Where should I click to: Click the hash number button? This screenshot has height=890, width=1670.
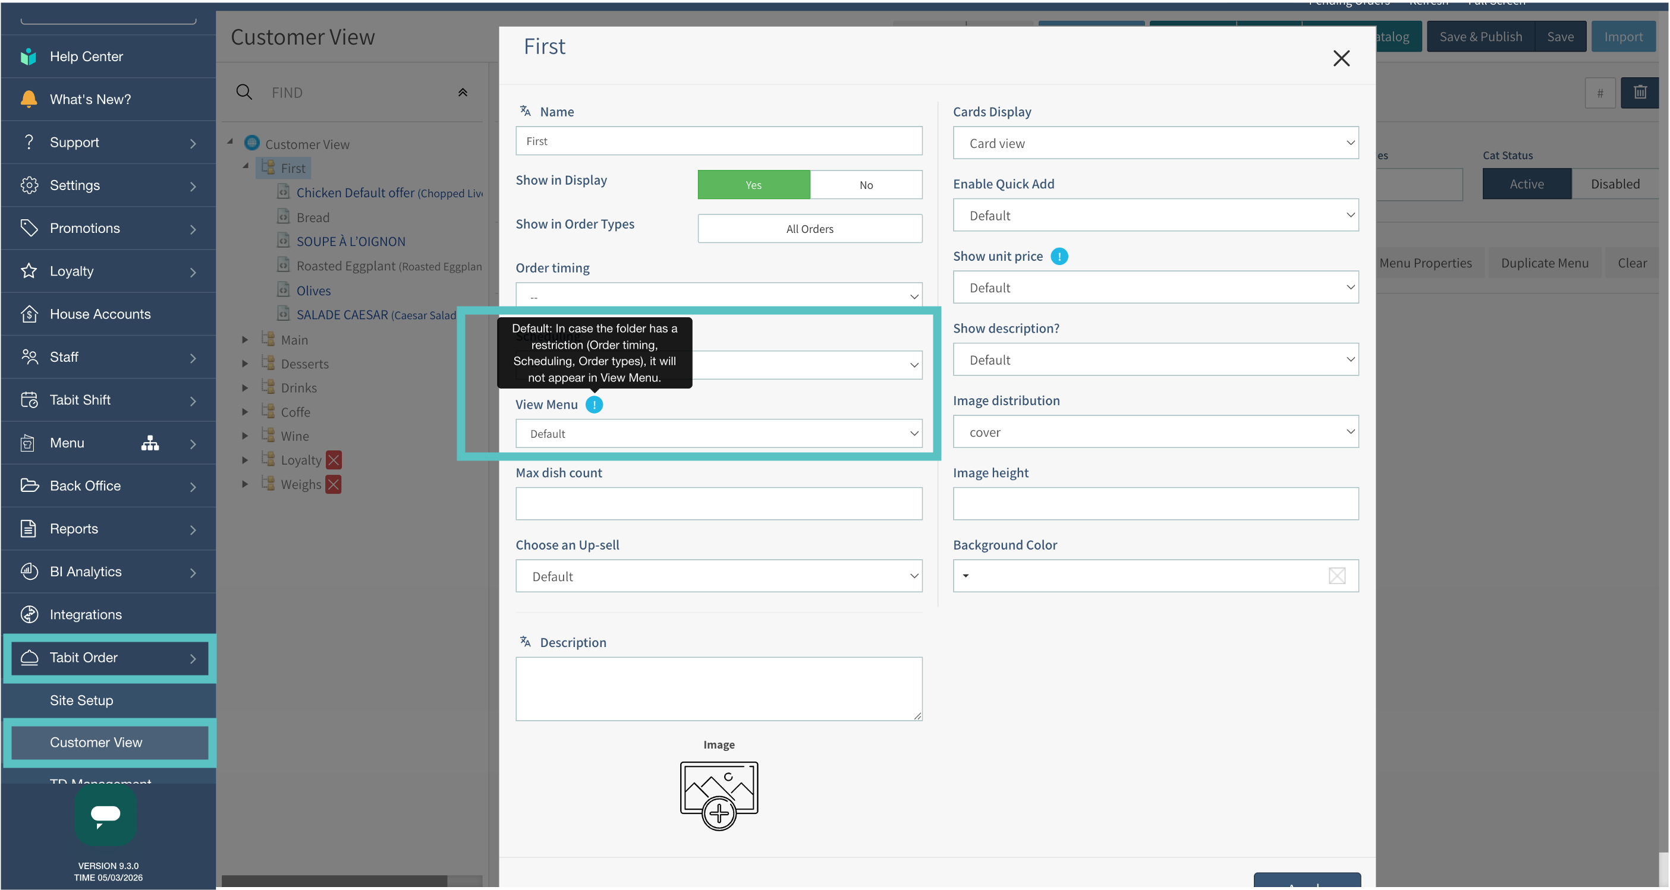click(x=1600, y=93)
